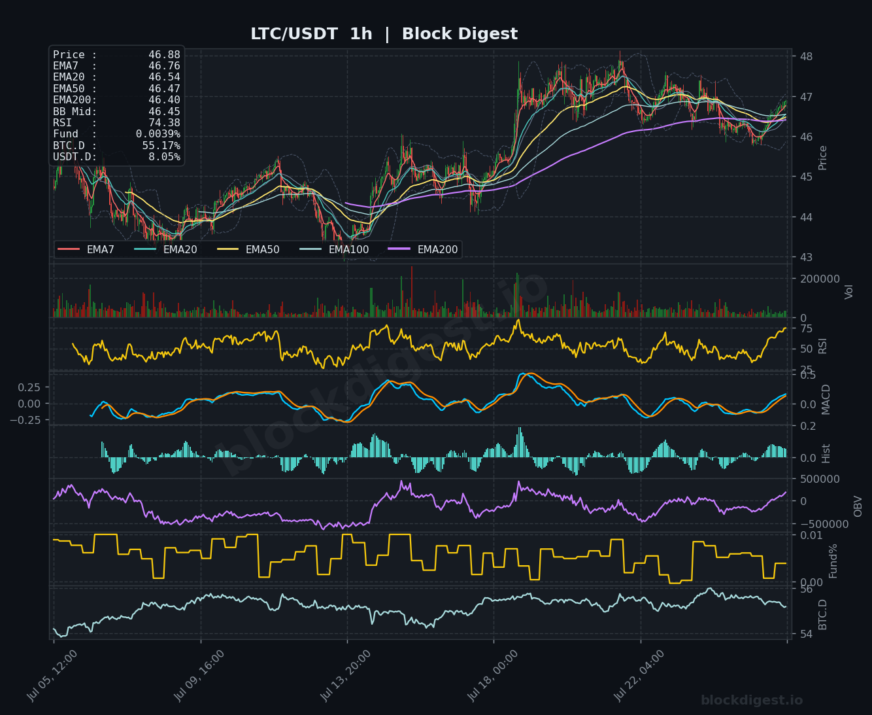Click the 44 price tick label
872x715 pixels.
(x=806, y=217)
